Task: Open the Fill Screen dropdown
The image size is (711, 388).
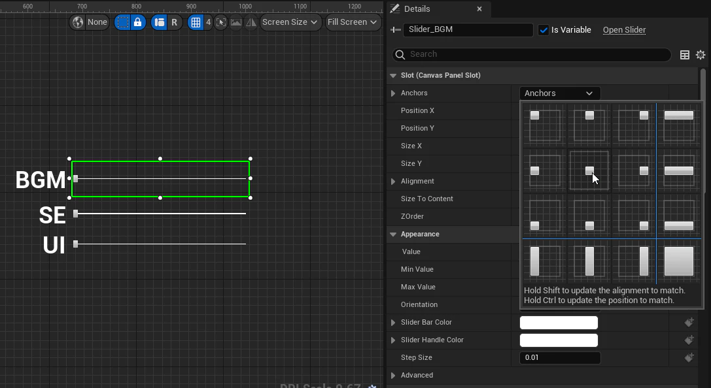Action: (x=353, y=22)
